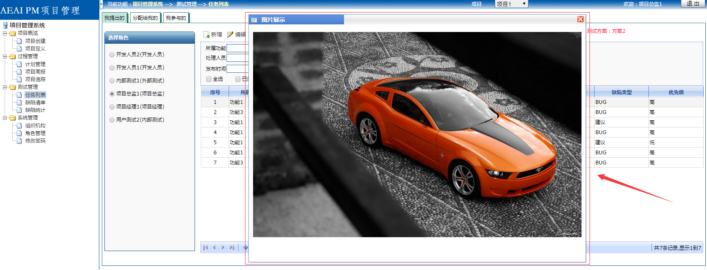Click the 测试管理 breadcrumb link
This screenshot has width=707, height=270.
pos(187,4)
